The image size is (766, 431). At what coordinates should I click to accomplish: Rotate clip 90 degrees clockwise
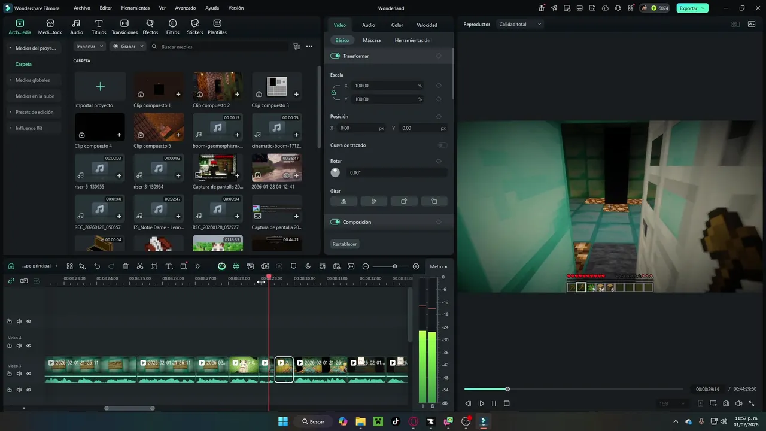pos(404,201)
